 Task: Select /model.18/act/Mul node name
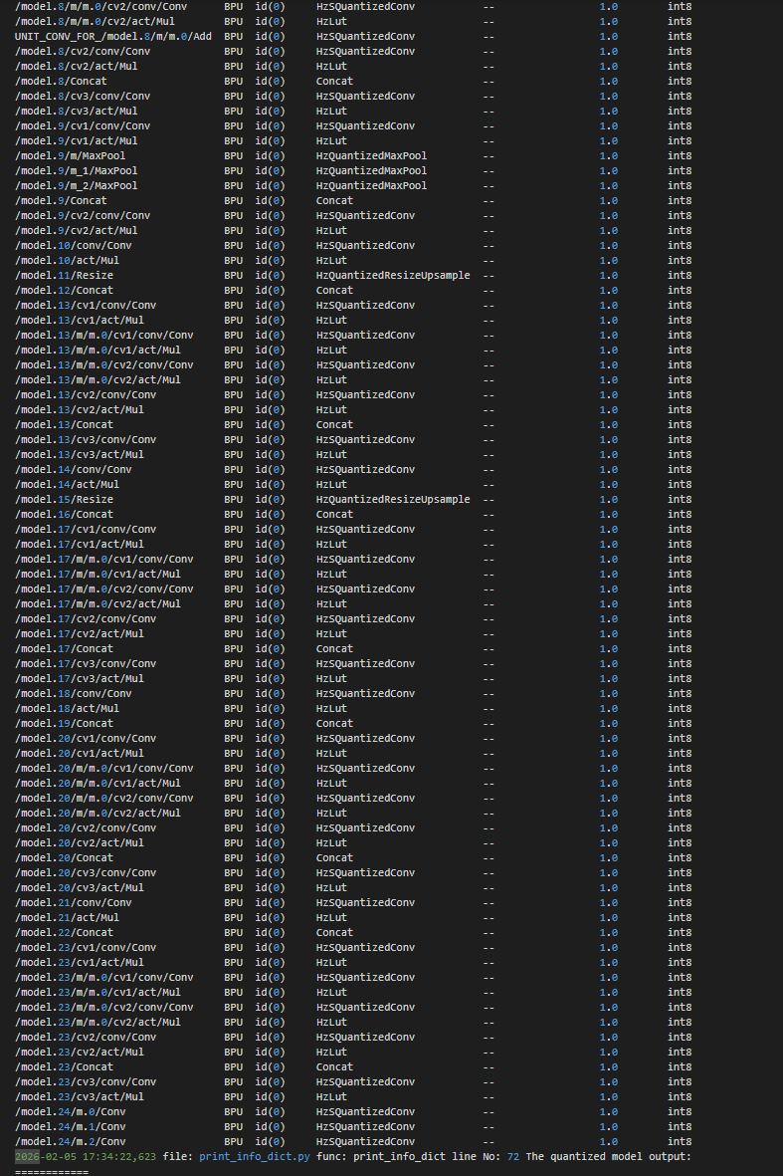[68, 709]
